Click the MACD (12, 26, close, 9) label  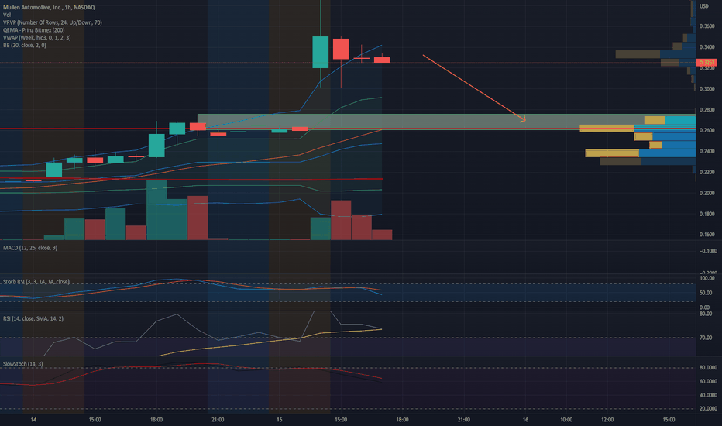coord(30,248)
